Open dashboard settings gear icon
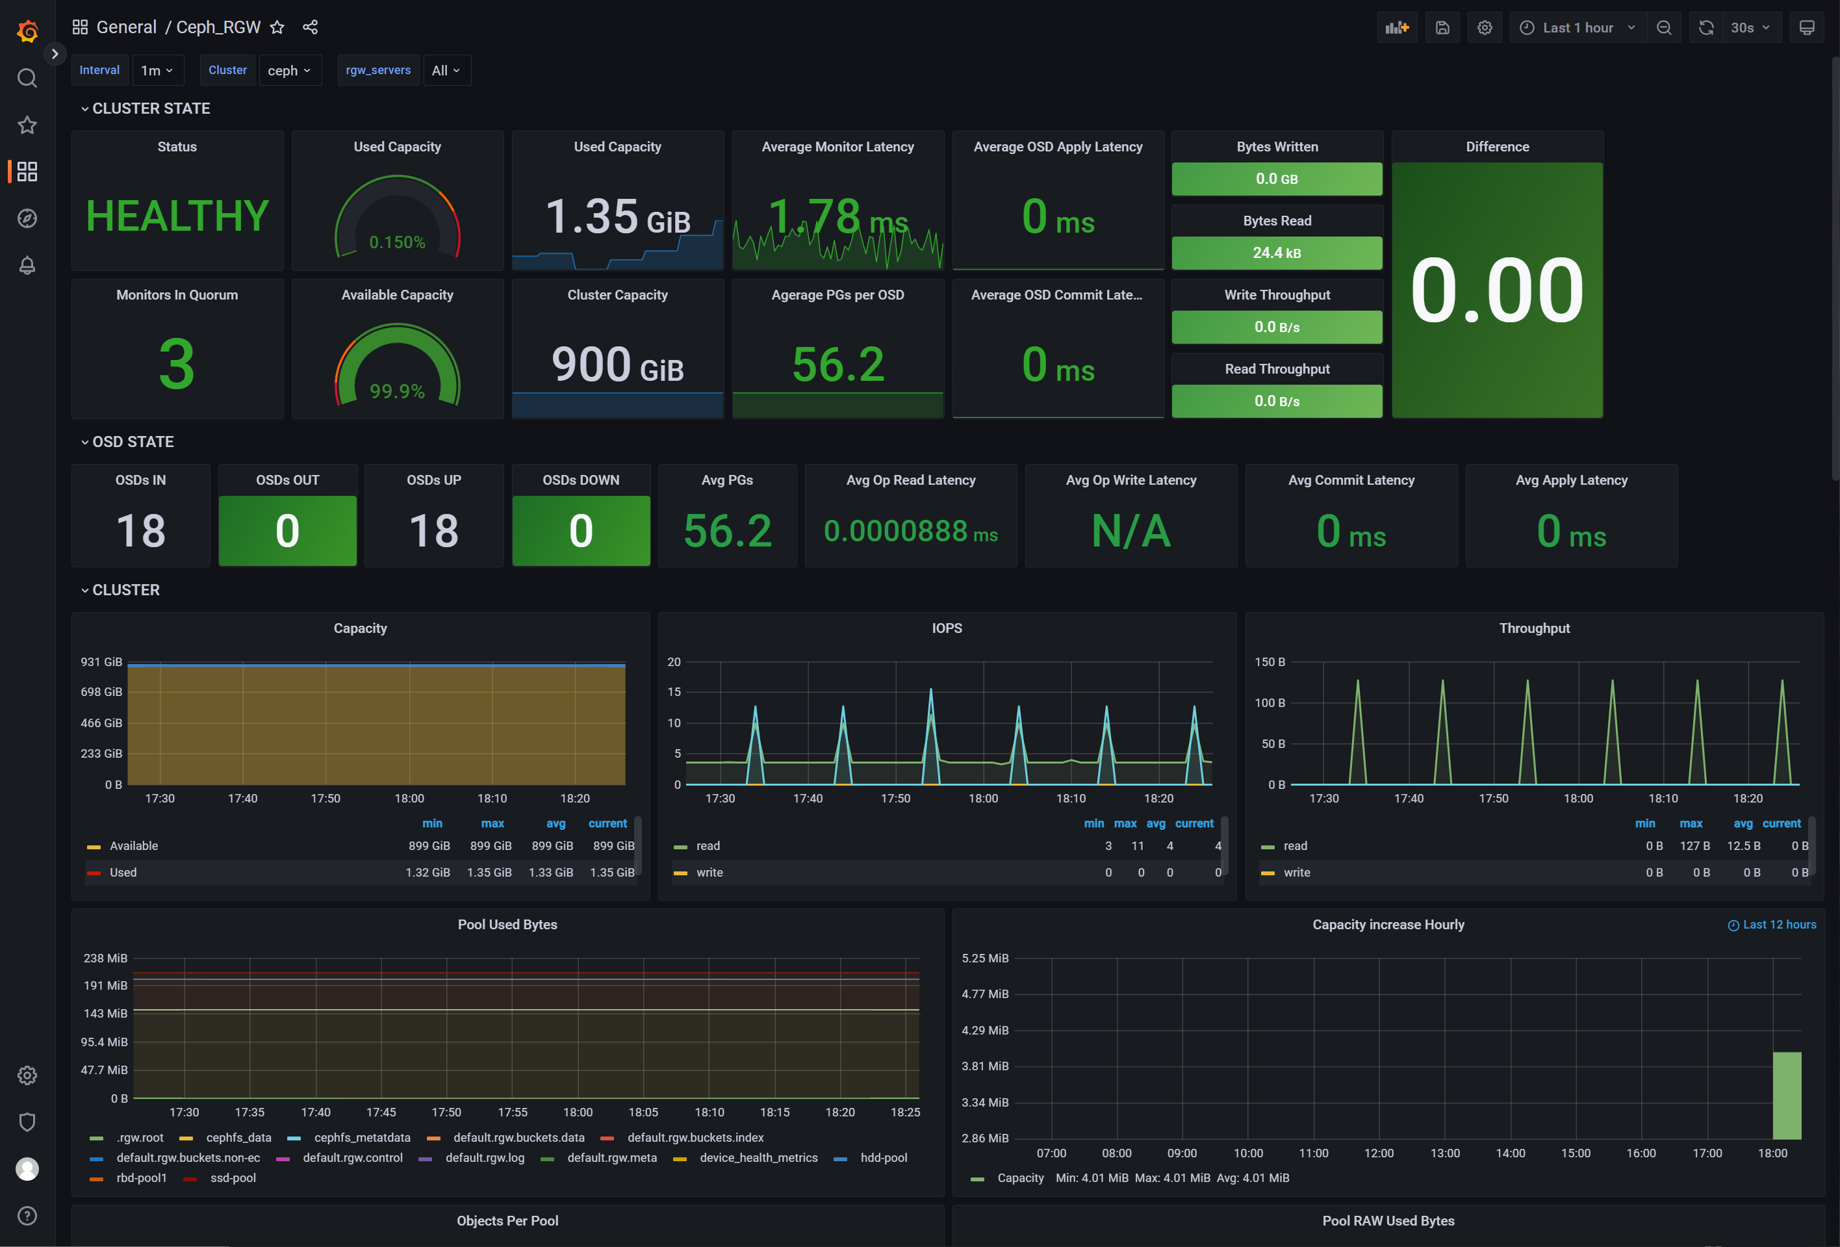 (1485, 28)
